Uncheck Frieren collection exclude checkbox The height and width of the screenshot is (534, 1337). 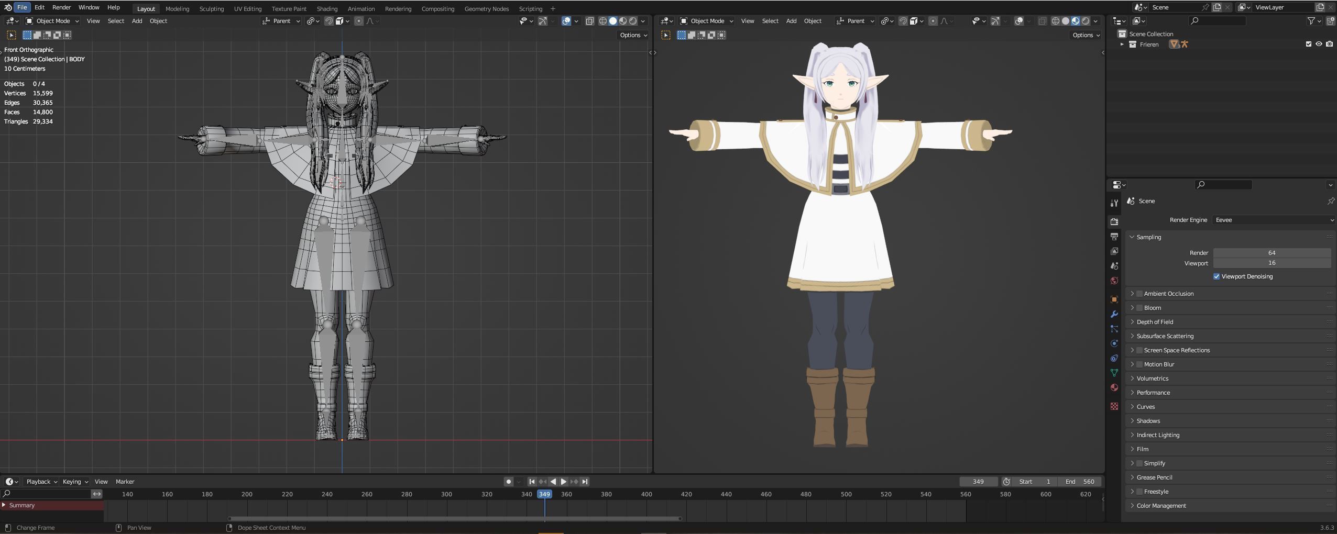pyautogui.click(x=1308, y=44)
